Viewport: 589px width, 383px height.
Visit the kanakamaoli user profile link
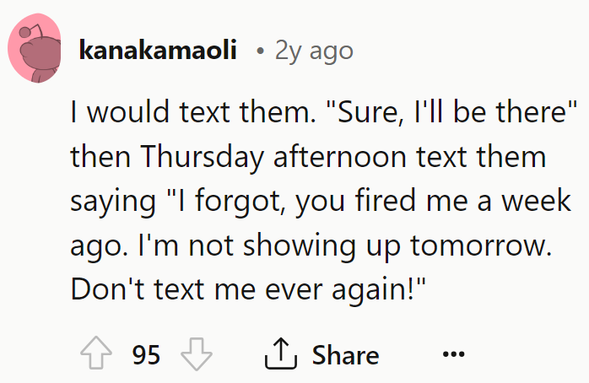click(158, 50)
